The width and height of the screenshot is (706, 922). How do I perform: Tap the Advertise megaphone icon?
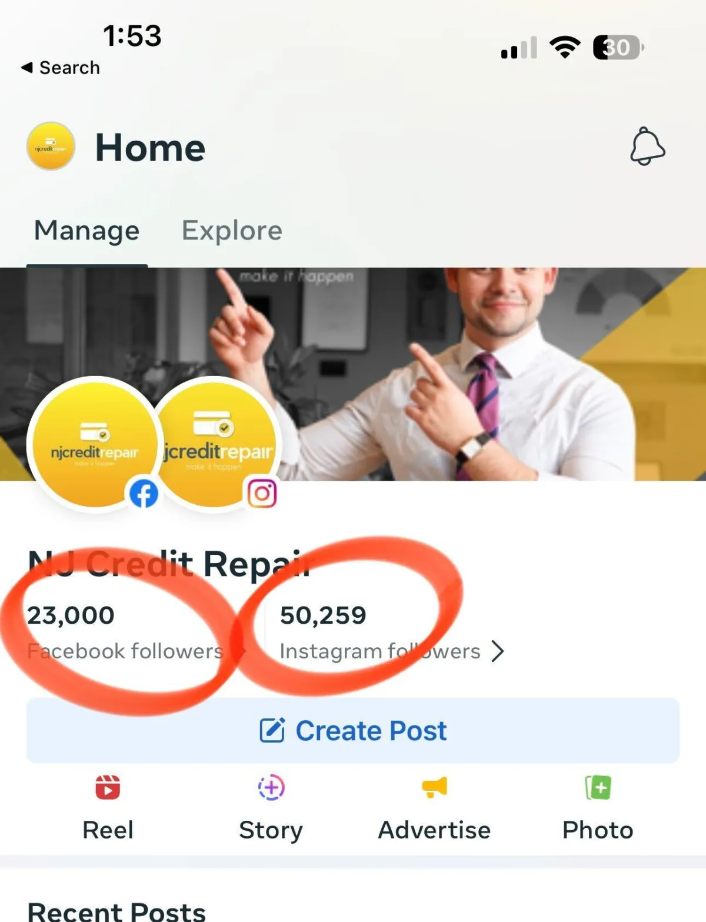click(434, 787)
